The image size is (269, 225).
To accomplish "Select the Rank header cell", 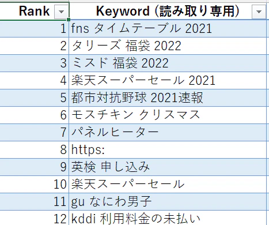I will [x=34, y=11].
